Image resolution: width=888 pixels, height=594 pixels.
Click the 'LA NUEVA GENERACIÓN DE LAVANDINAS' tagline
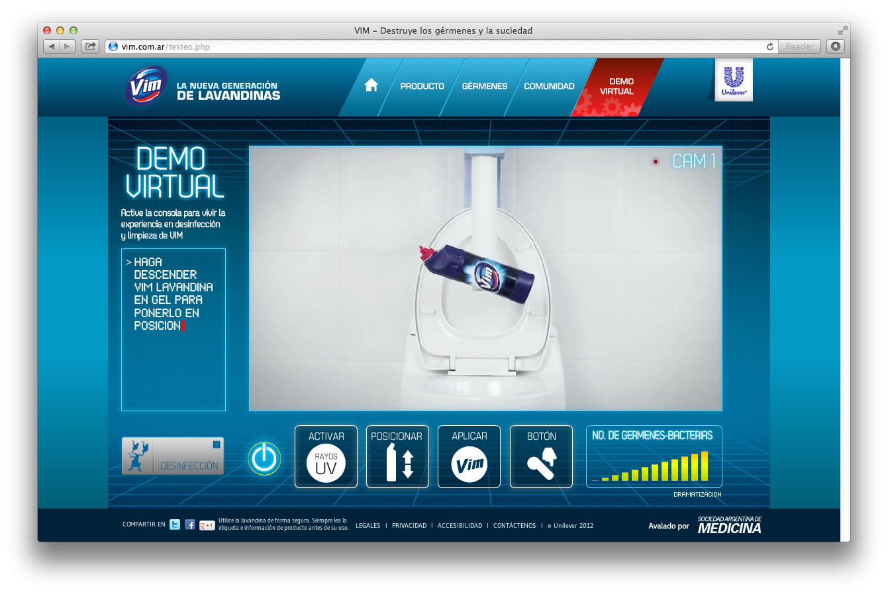tap(228, 91)
